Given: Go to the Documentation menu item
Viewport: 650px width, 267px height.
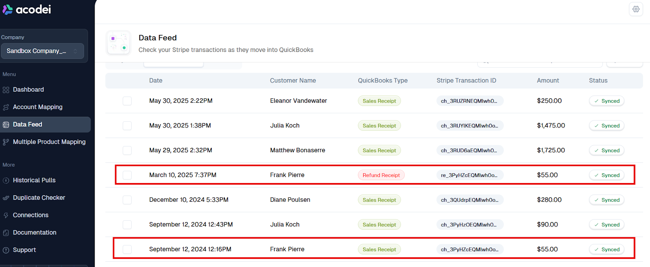Looking at the screenshot, I should click(x=35, y=233).
